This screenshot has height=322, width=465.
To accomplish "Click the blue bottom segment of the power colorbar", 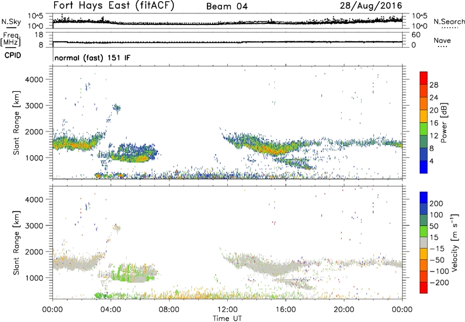I will point(424,167).
